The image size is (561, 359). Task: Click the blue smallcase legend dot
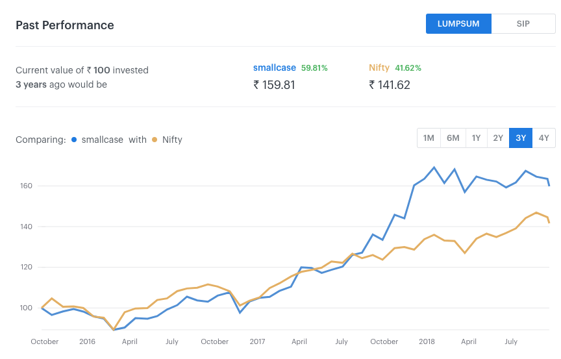(74, 140)
